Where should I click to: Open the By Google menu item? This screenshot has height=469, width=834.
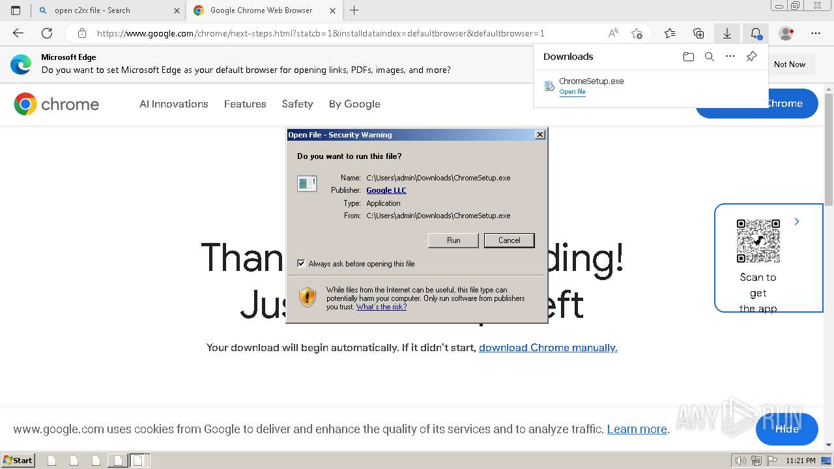pos(354,104)
